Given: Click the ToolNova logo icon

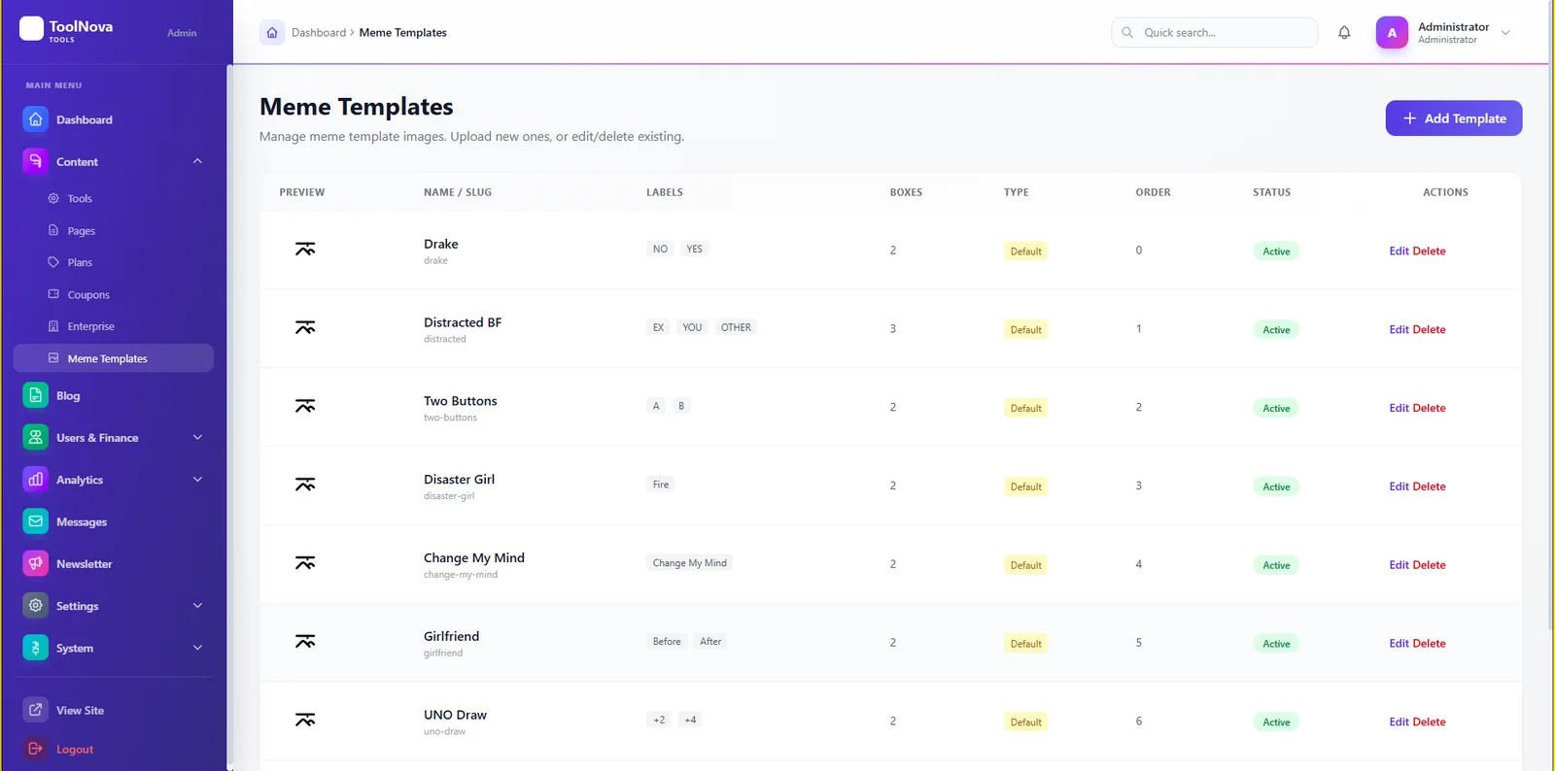Looking at the screenshot, I should 31,28.
